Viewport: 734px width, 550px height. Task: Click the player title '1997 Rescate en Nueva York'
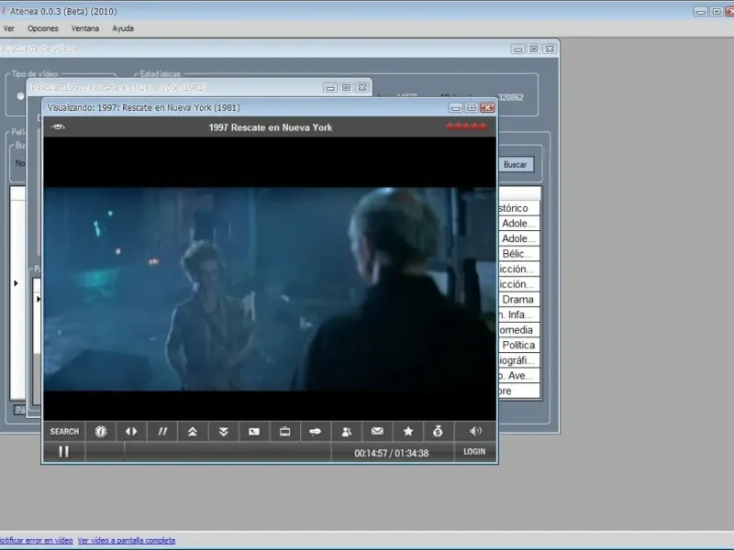pyautogui.click(x=271, y=127)
